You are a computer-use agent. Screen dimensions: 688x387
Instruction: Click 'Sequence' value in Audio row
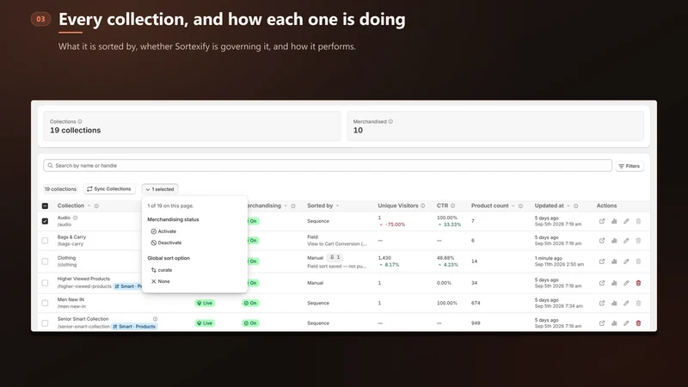tap(318, 221)
